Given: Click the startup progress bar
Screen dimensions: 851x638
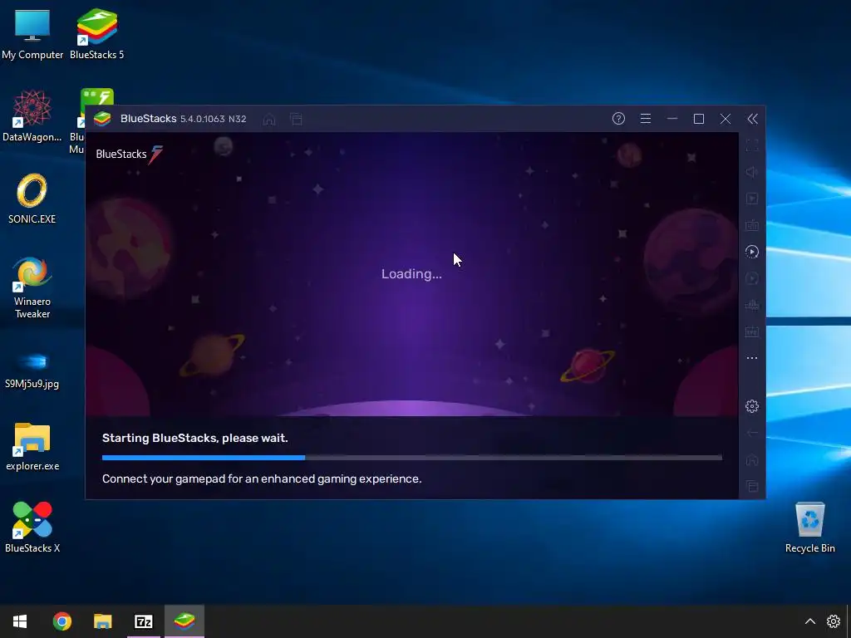Looking at the screenshot, I should coord(412,458).
